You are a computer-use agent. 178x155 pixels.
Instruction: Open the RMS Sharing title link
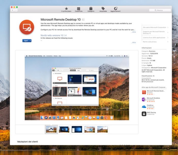pos(151,113)
